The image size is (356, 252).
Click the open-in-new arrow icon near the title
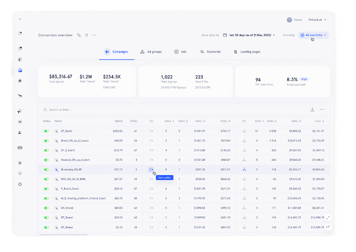[86, 35]
